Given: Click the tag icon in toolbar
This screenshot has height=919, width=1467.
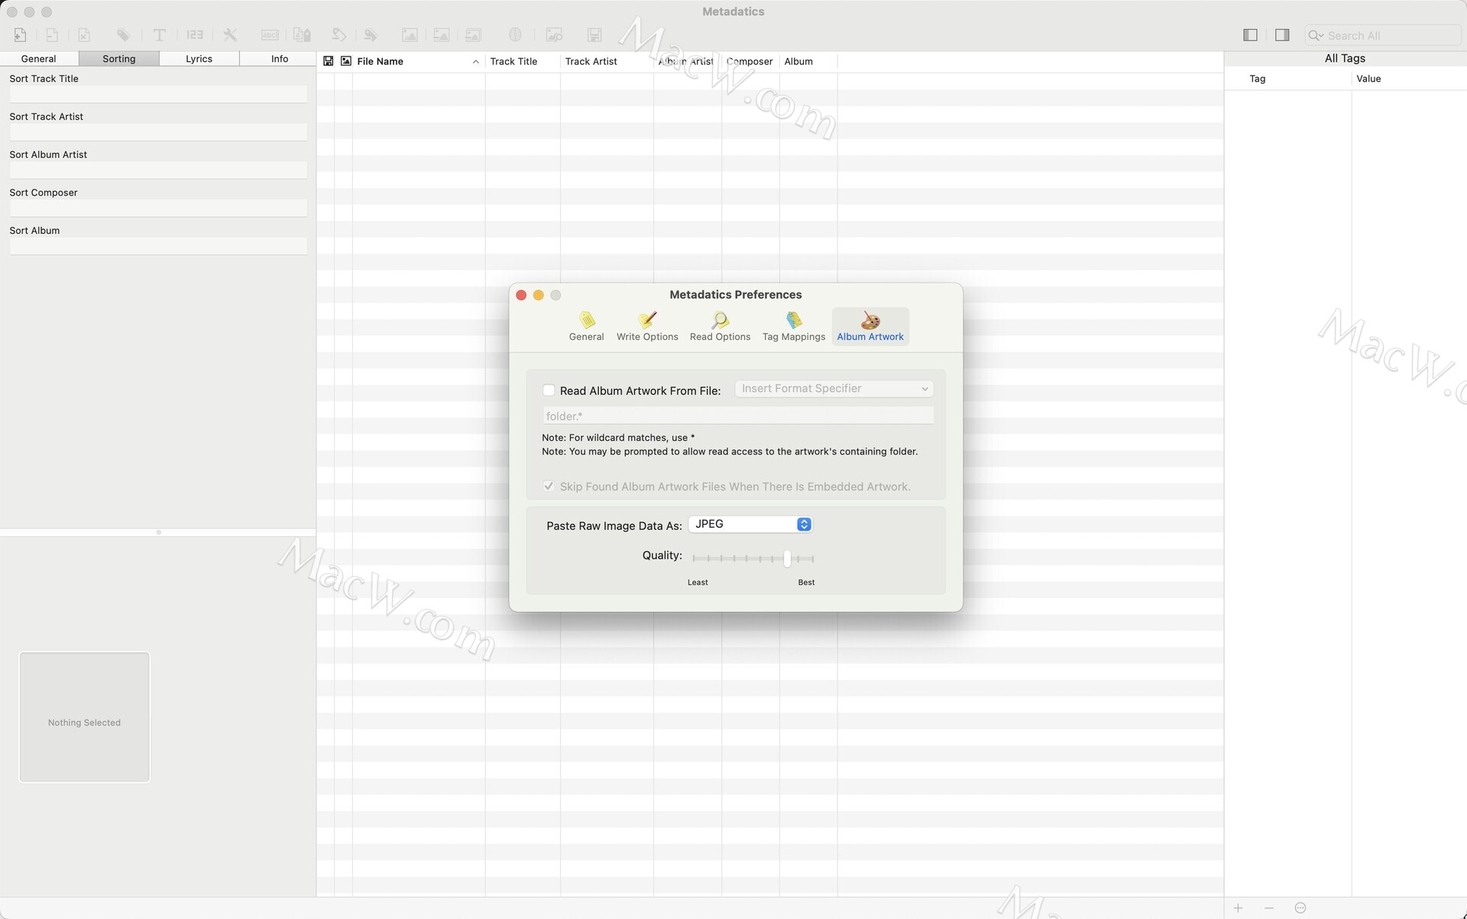Looking at the screenshot, I should [x=123, y=35].
